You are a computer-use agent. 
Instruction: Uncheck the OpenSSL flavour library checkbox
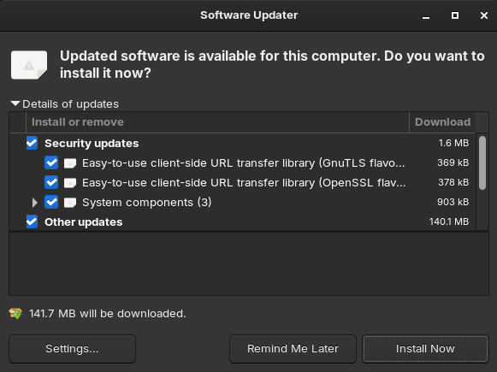point(51,182)
